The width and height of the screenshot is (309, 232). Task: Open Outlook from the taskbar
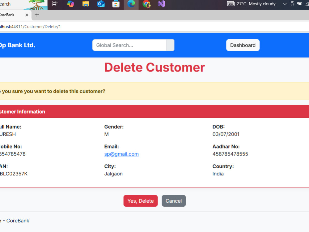tap(101, 4)
